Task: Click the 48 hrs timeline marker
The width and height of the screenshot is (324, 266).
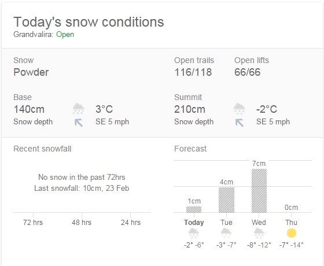Action: [x=82, y=223]
